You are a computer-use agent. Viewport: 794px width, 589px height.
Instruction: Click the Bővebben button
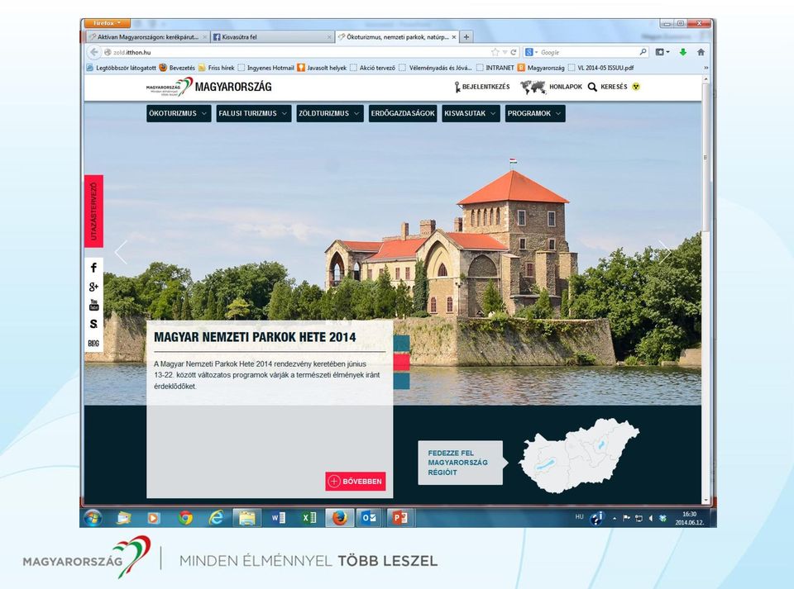pyautogui.click(x=356, y=482)
